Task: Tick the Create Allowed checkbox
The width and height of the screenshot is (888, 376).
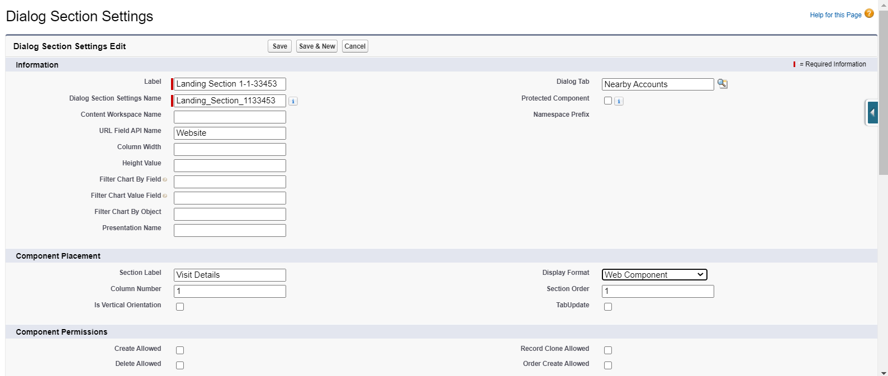Action: pyautogui.click(x=180, y=350)
